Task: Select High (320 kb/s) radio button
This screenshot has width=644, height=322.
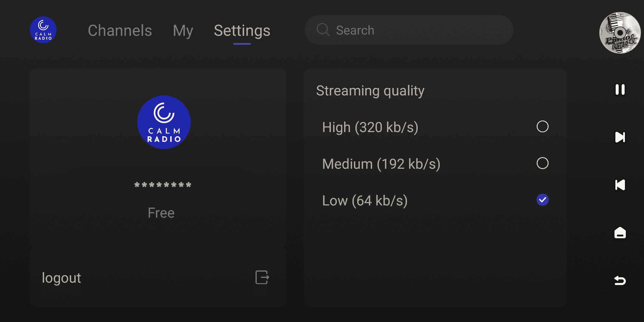Action: 542,126
